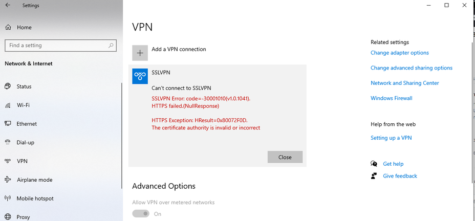475x221 pixels.
Task: Select Dial-up in the sidebar
Action: pos(25,143)
